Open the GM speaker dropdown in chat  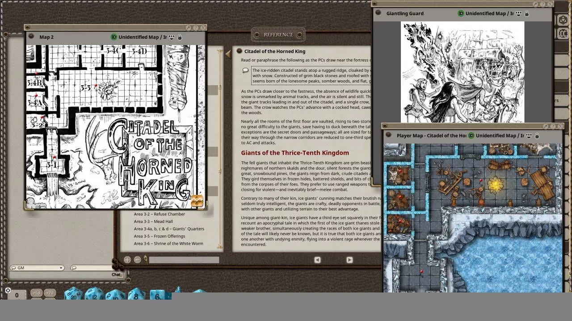pyautogui.click(x=37, y=268)
